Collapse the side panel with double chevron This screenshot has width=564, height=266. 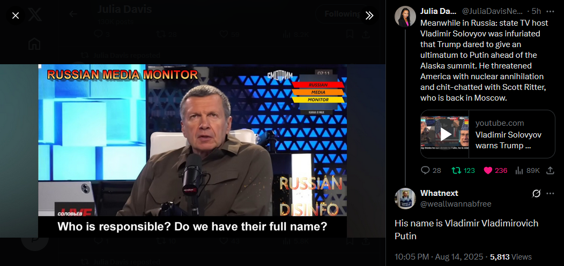point(369,16)
